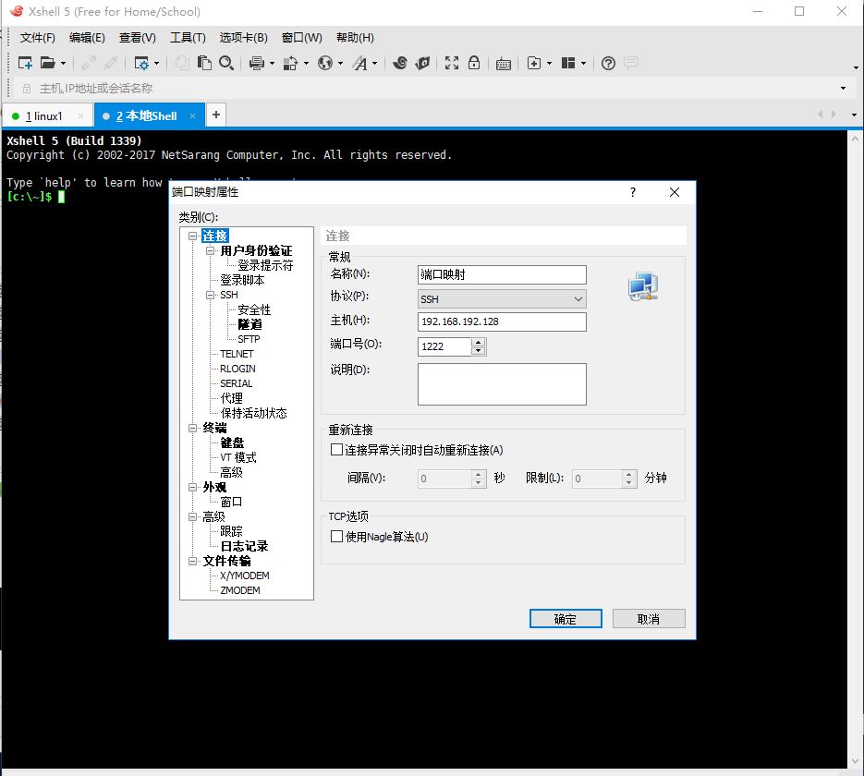This screenshot has height=776, width=864.
Task: Click the greyed-out Connect toolbar icon
Action: pyautogui.click(x=88, y=64)
